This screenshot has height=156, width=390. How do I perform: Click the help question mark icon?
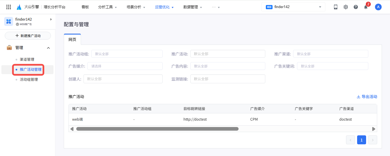pyautogui.click(x=356, y=7)
